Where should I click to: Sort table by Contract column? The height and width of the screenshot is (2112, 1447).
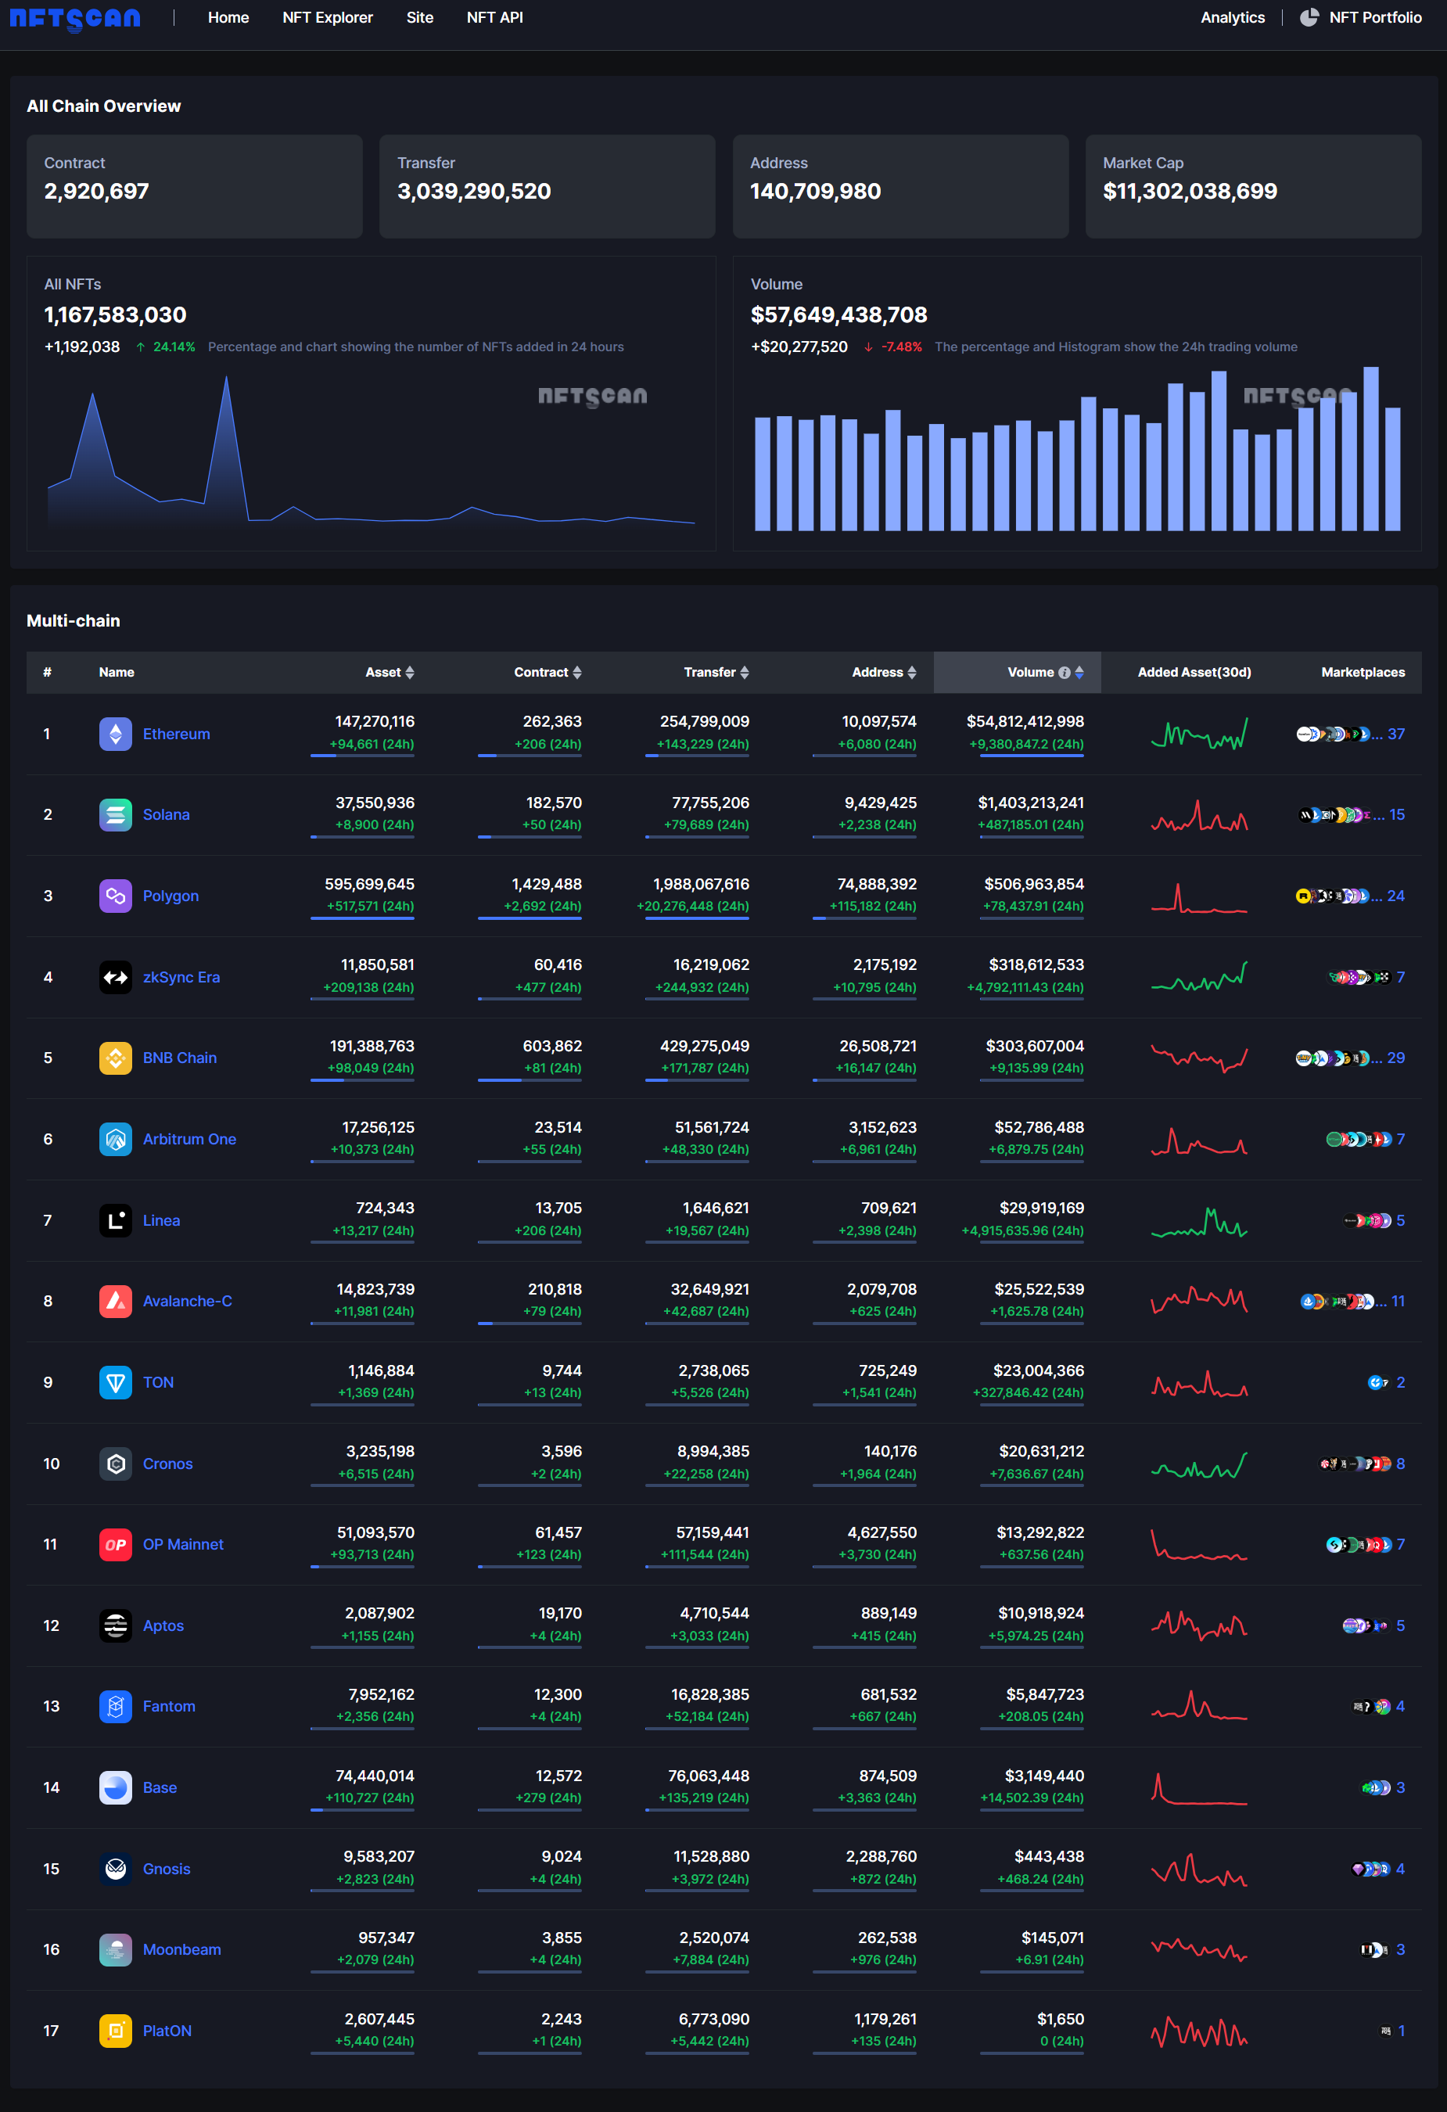pyautogui.click(x=577, y=673)
